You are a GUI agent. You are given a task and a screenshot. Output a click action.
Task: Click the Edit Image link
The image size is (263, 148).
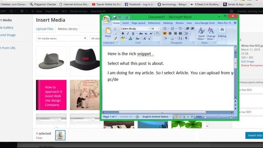247,61
